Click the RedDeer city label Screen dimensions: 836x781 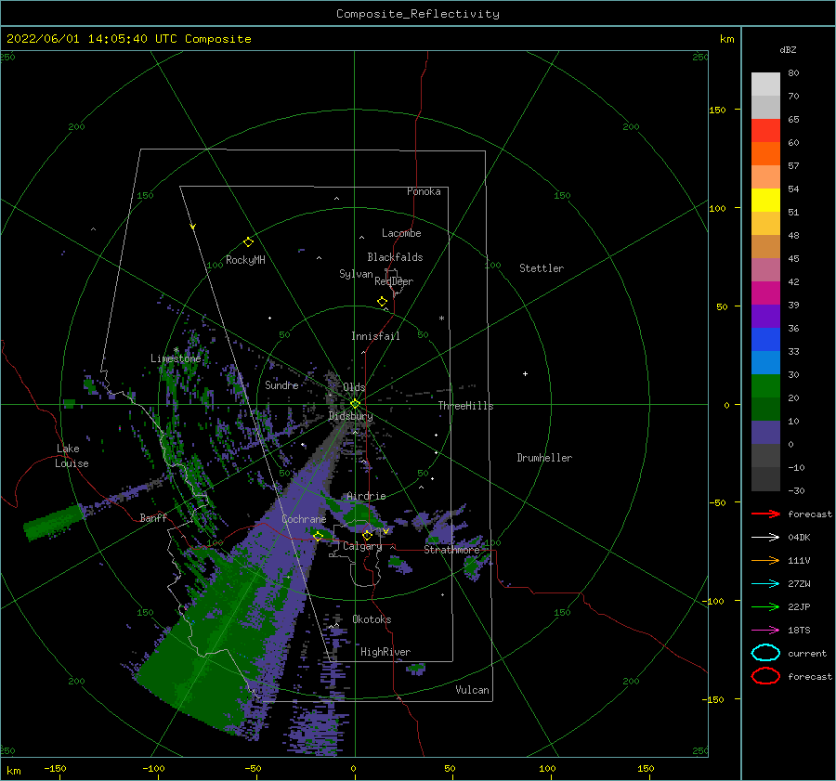tap(394, 281)
